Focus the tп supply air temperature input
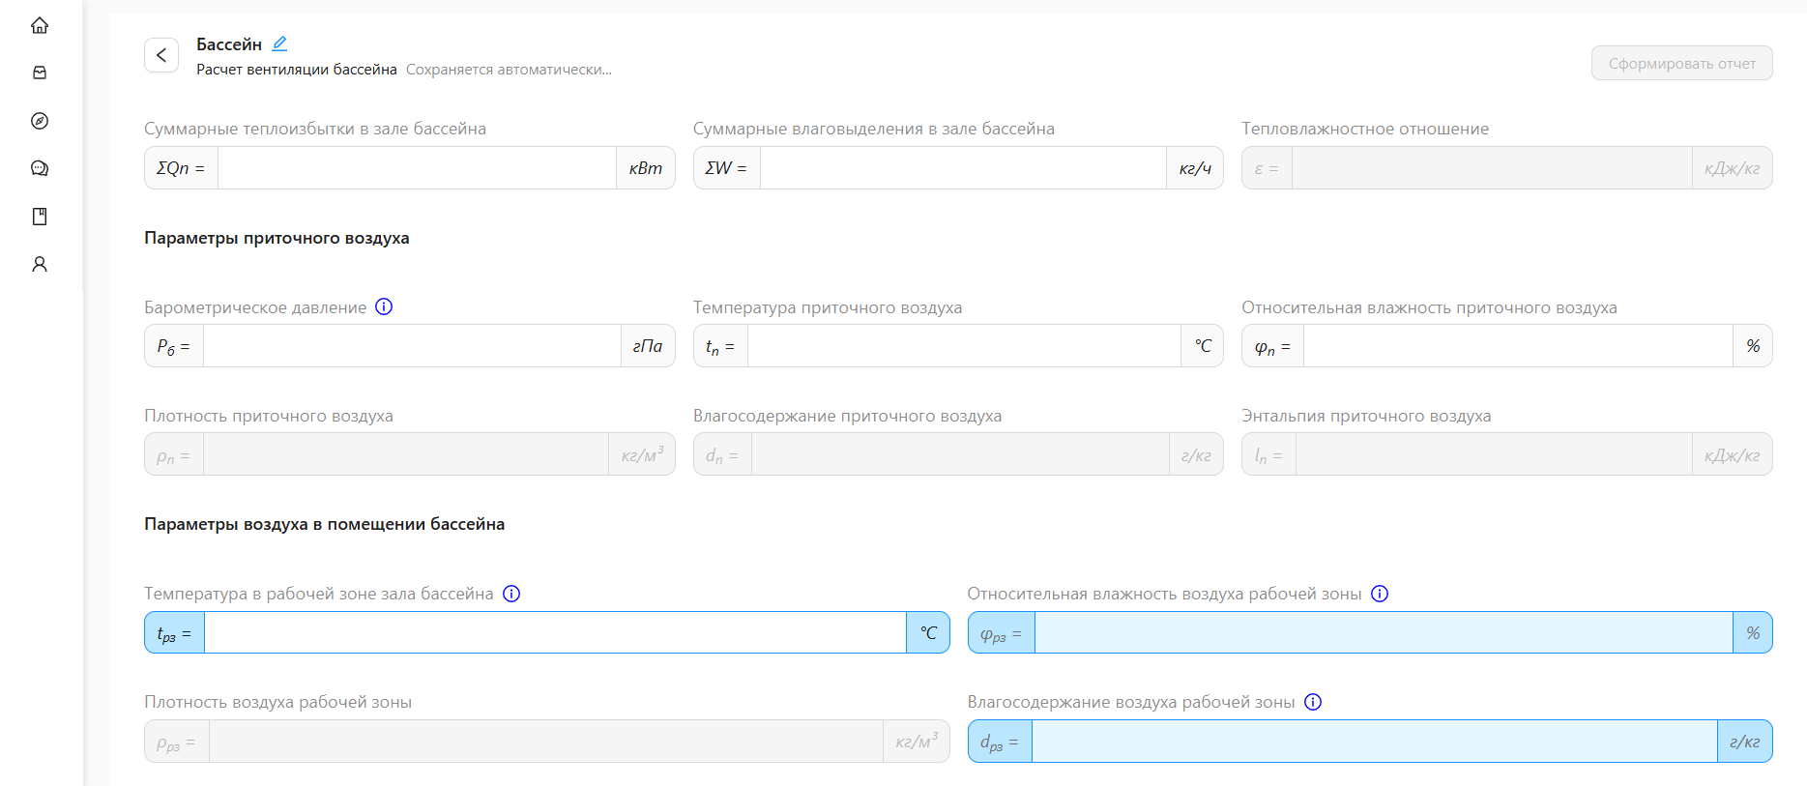Screen dimensions: 1807x786 coord(964,346)
